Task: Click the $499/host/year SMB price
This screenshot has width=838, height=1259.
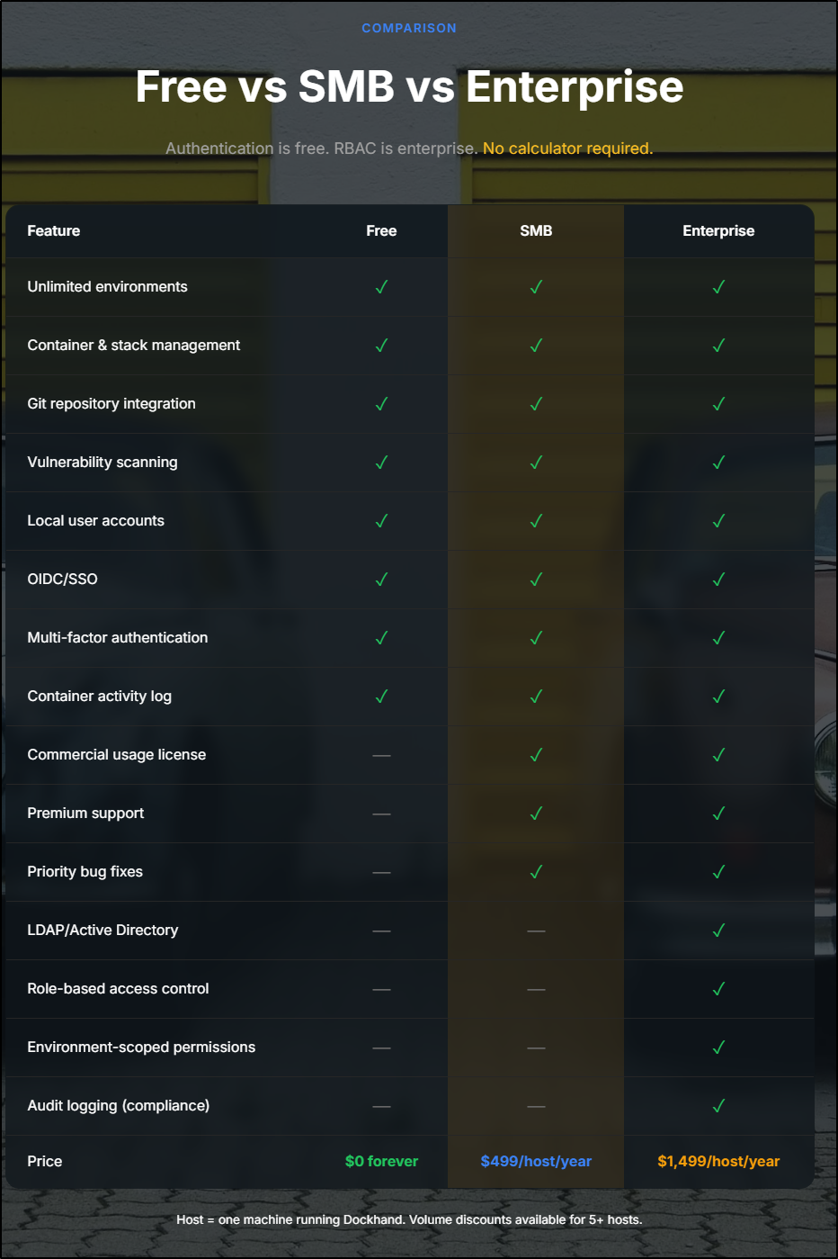Action: coord(536,1161)
